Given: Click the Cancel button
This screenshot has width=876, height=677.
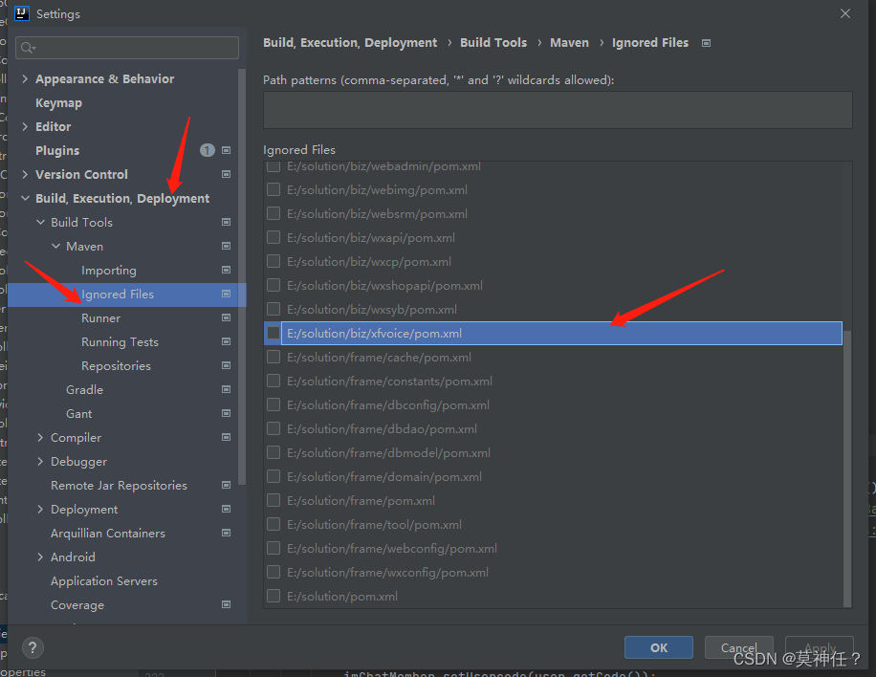Looking at the screenshot, I should point(738,647).
